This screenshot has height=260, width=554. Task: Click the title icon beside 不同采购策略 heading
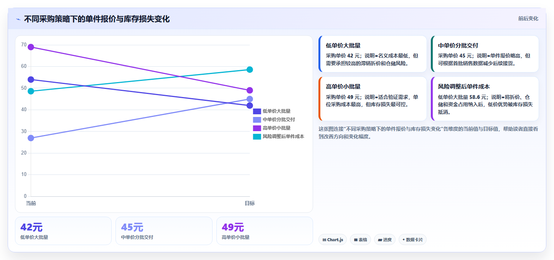[18, 19]
